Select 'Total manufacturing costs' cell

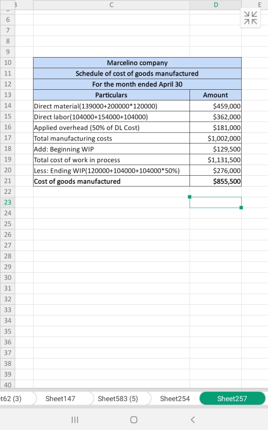tap(112, 138)
